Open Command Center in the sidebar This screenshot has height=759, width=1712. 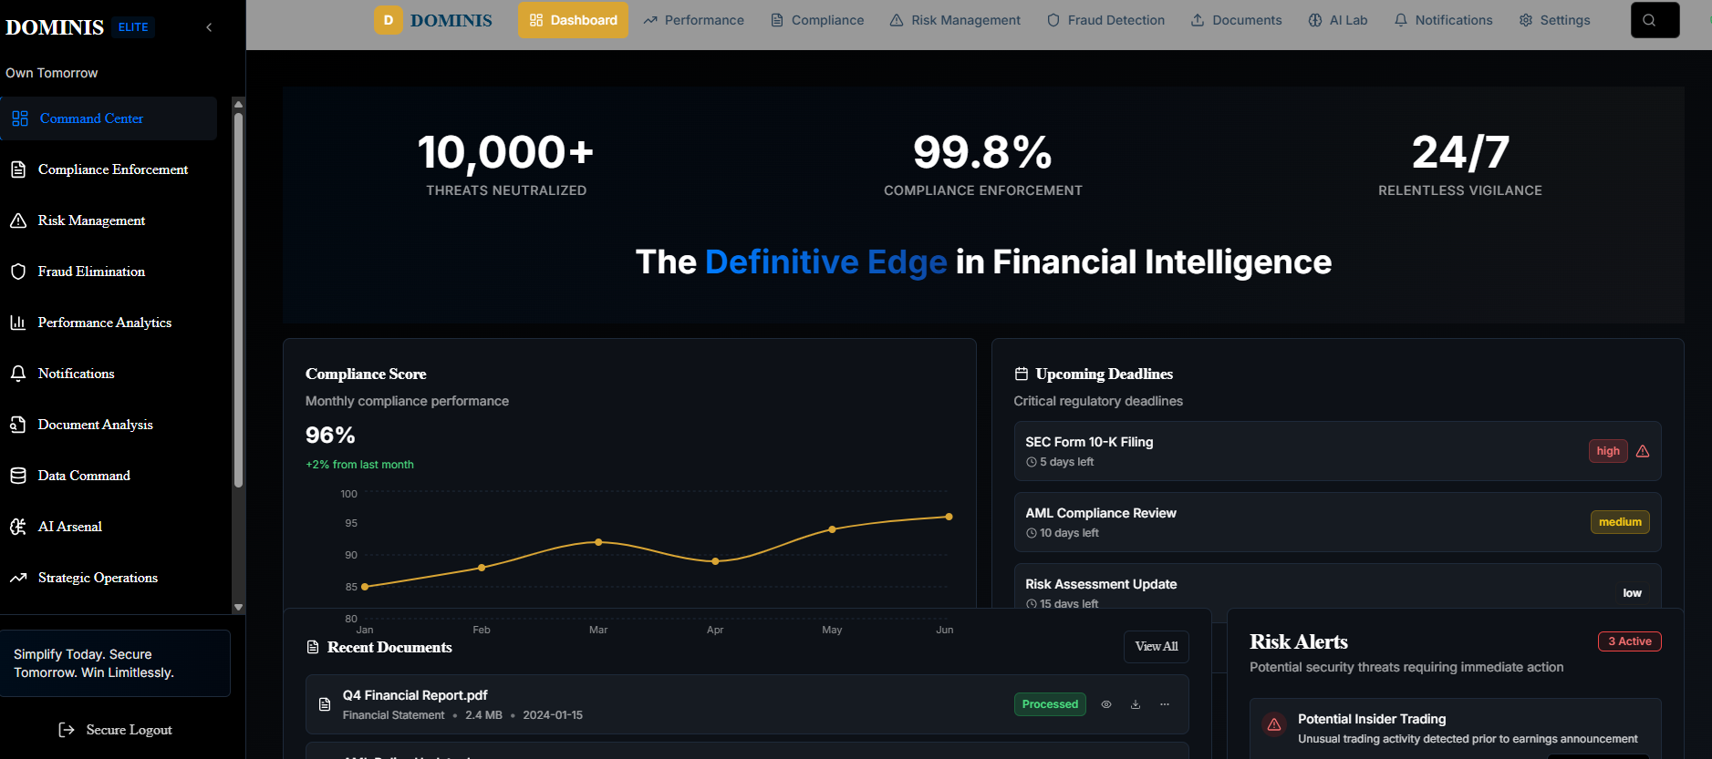(109, 118)
